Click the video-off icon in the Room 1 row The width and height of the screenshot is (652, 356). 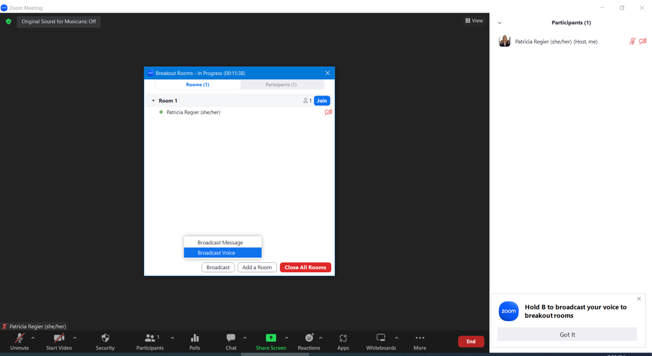(328, 112)
